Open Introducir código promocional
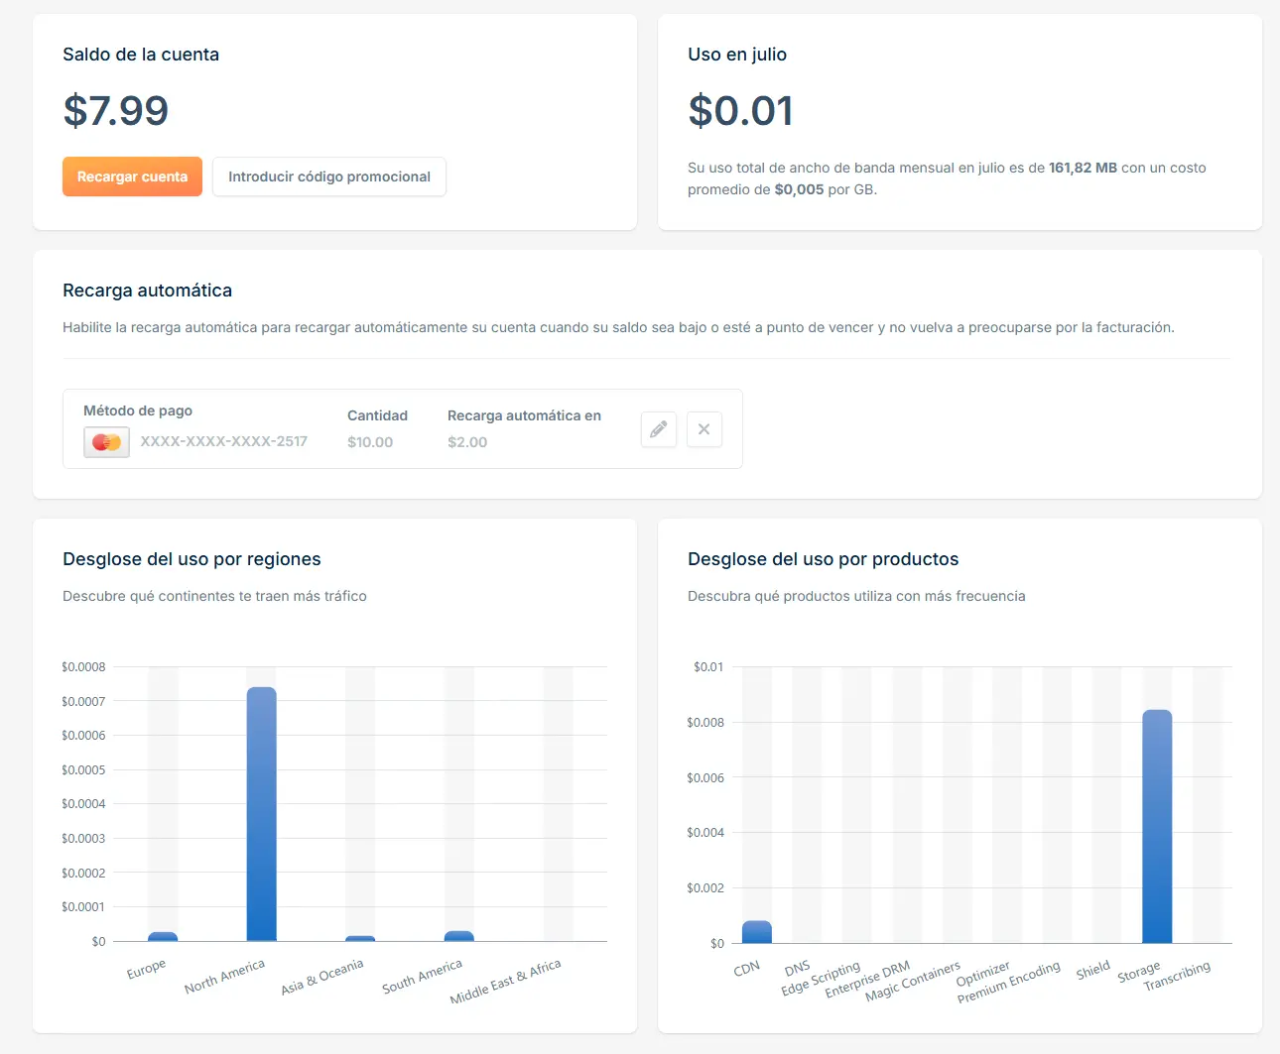The height and width of the screenshot is (1054, 1280). click(329, 176)
